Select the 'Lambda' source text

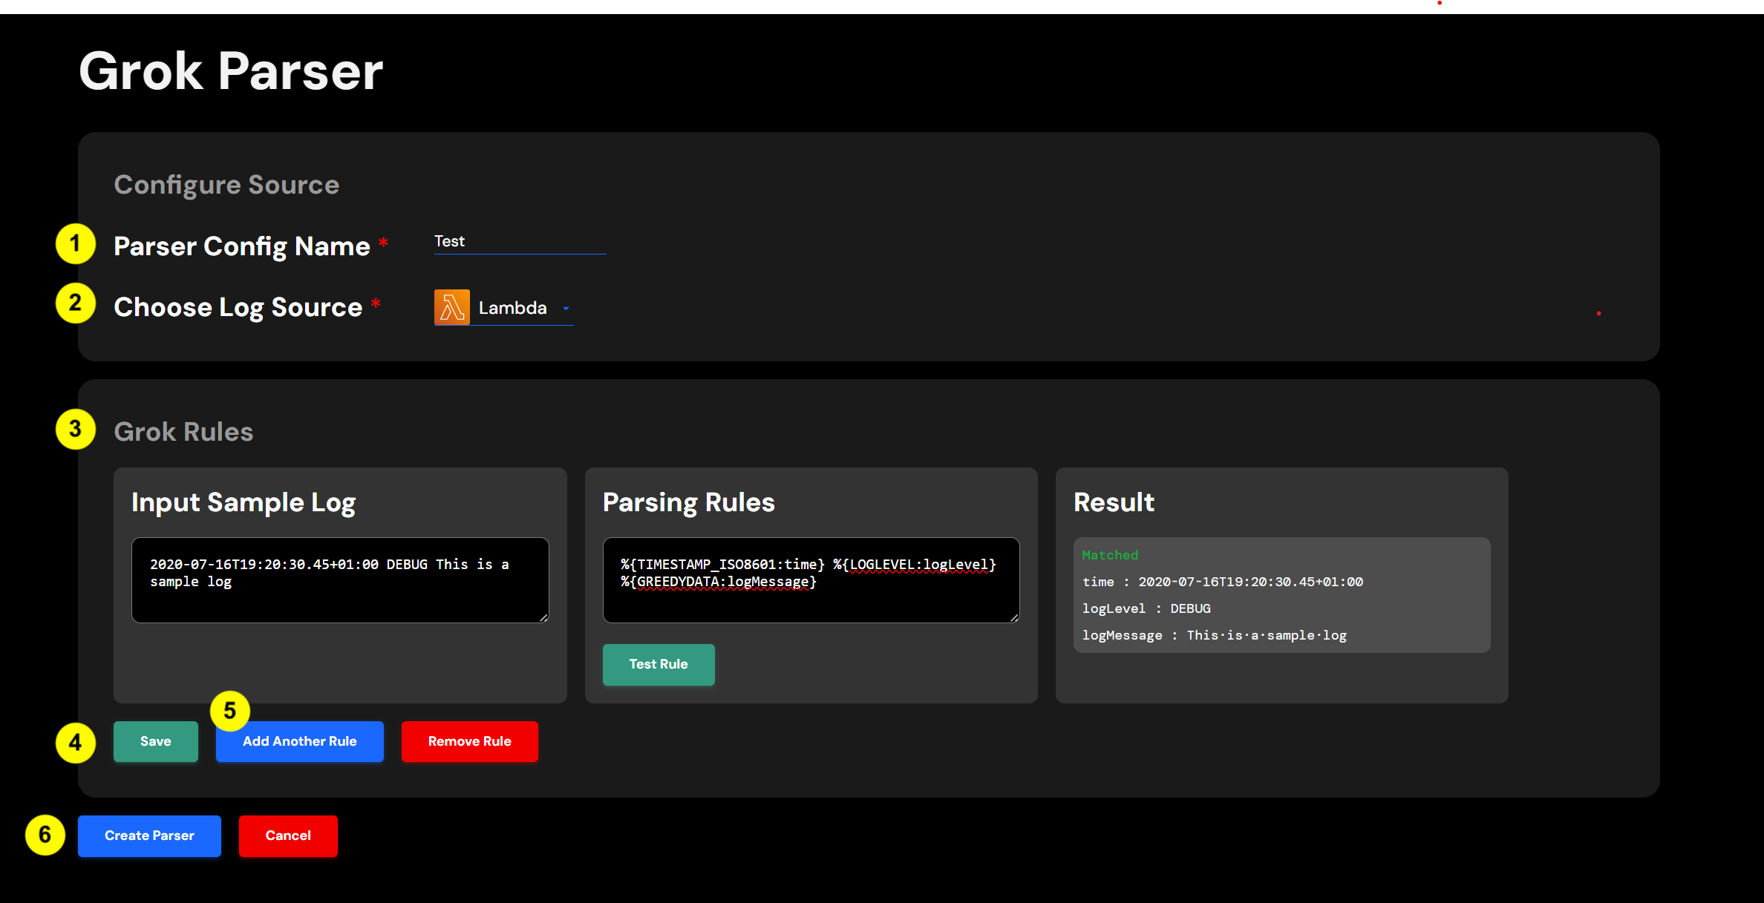pos(512,308)
